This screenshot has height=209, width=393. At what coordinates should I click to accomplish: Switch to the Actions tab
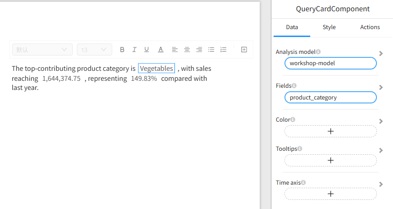point(370,27)
